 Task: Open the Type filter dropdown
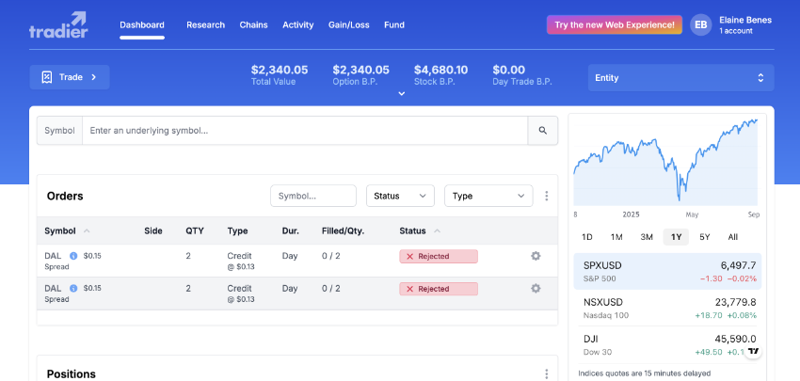pyautogui.click(x=488, y=196)
